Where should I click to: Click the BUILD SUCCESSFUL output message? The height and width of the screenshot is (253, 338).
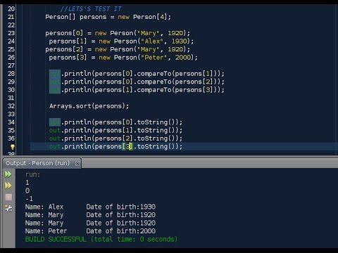click(101, 239)
